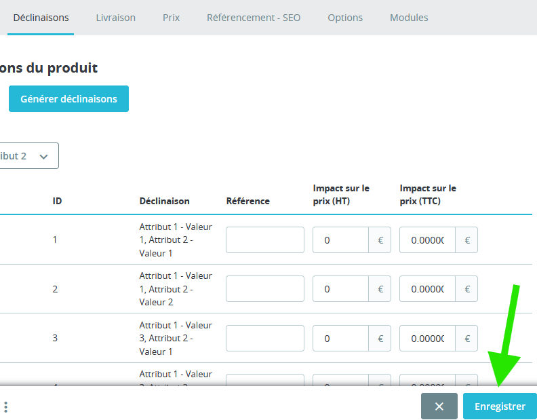Select the Options tab
537x420 pixels.
pos(345,18)
